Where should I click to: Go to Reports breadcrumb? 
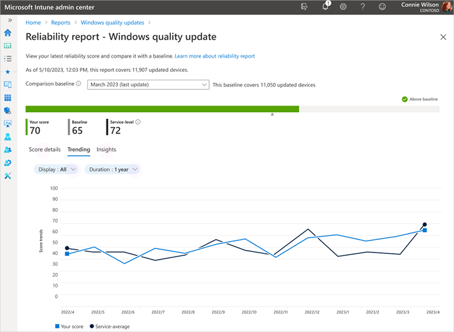pyautogui.click(x=61, y=23)
